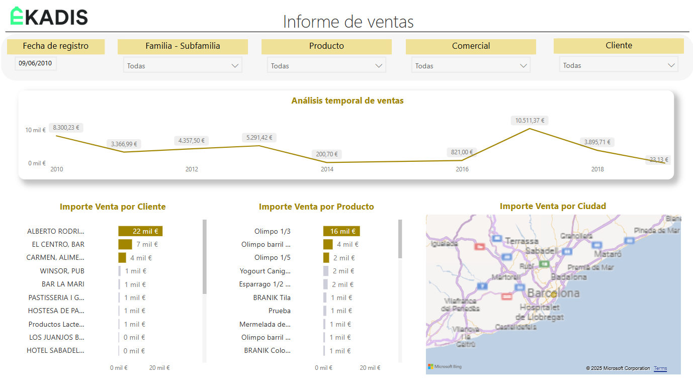Select the BRANIK Colo... product label
693x390 pixels.
click(268, 351)
